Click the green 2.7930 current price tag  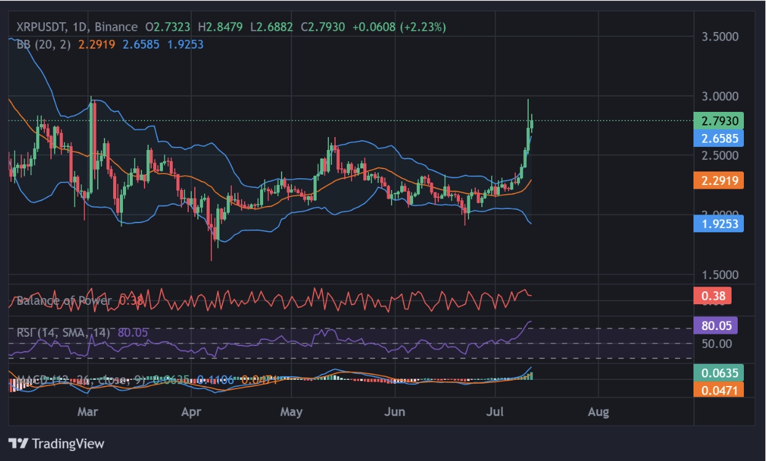click(718, 120)
